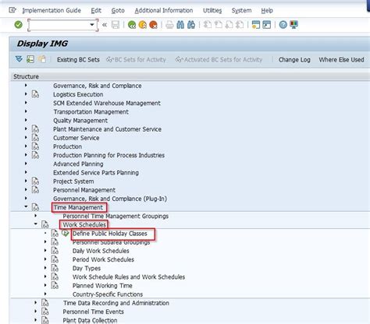Image resolution: width=370 pixels, height=324 pixels.
Task: Select the Work Schedule Rules and Work Schedules entry
Action: click(x=129, y=276)
